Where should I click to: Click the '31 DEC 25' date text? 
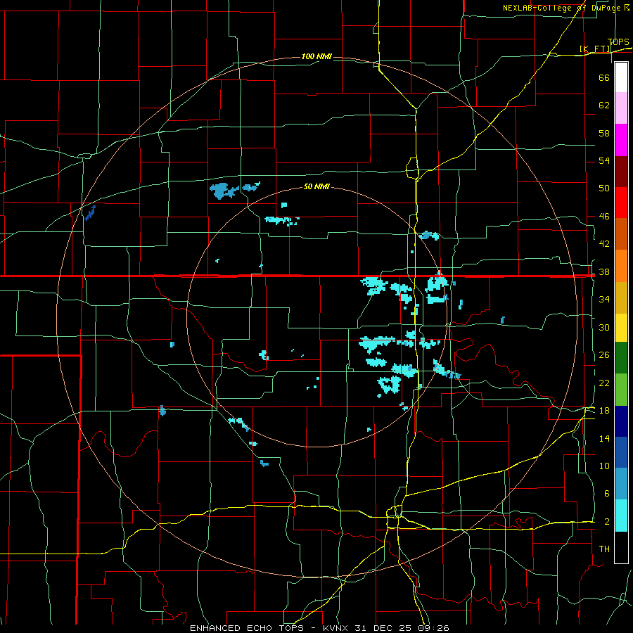click(383, 628)
